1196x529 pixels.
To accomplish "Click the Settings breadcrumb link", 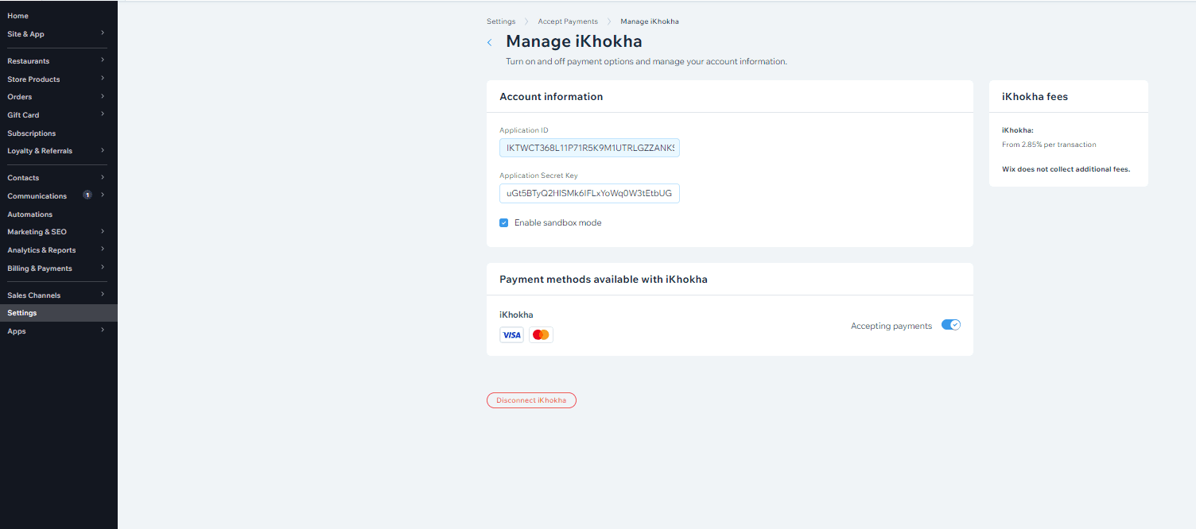I will click(501, 21).
